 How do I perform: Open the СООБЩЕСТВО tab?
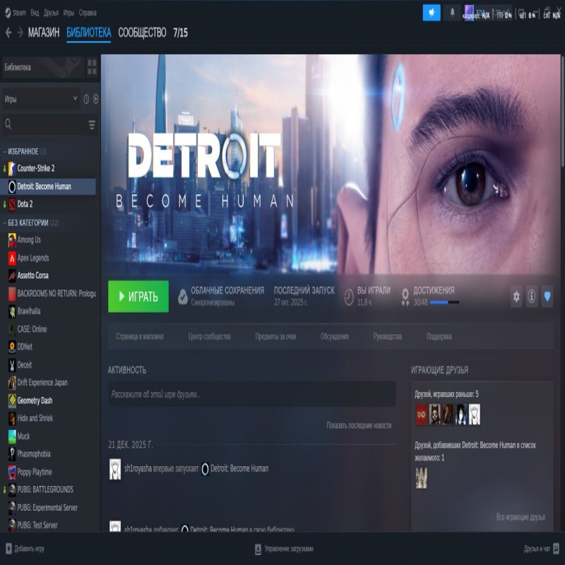[x=142, y=32]
